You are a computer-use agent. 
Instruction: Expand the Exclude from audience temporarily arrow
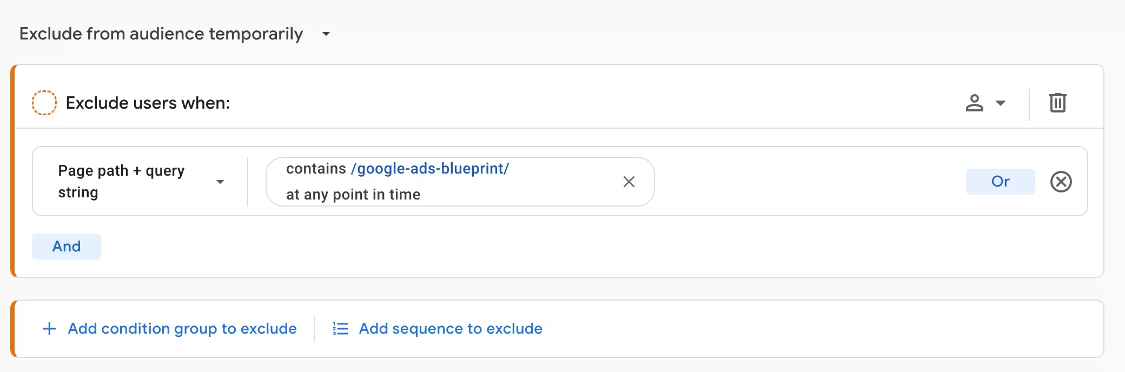pyautogui.click(x=326, y=34)
